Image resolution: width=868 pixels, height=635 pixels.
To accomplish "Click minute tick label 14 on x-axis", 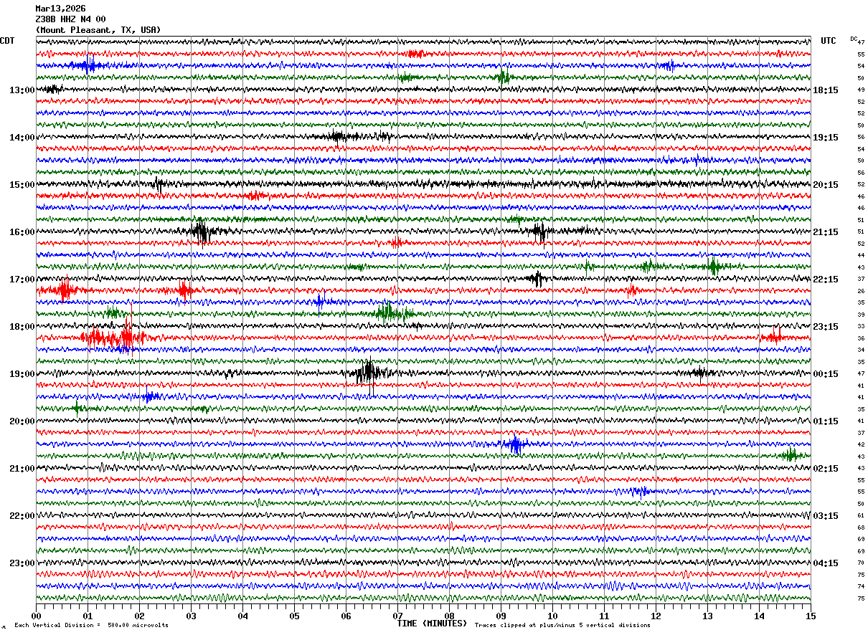I will point(759,616).
